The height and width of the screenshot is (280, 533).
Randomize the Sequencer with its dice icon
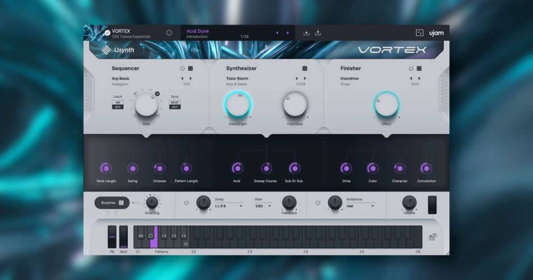click(190, 69)
